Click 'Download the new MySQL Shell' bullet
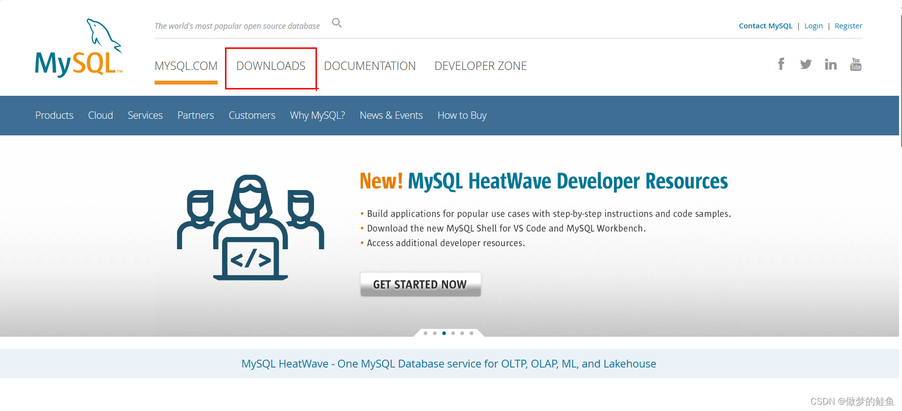 (506, 228)
